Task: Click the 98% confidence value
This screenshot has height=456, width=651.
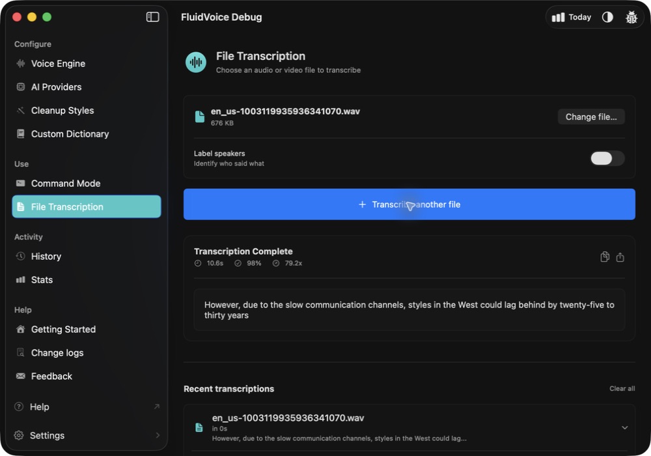Action: click(x=254, y=263)
